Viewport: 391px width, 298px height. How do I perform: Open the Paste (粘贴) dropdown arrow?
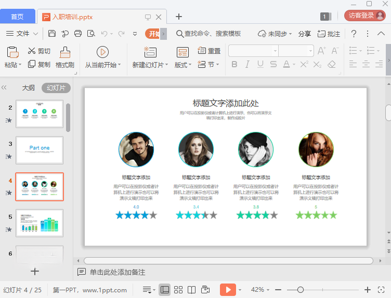click(x=20, y=65)
